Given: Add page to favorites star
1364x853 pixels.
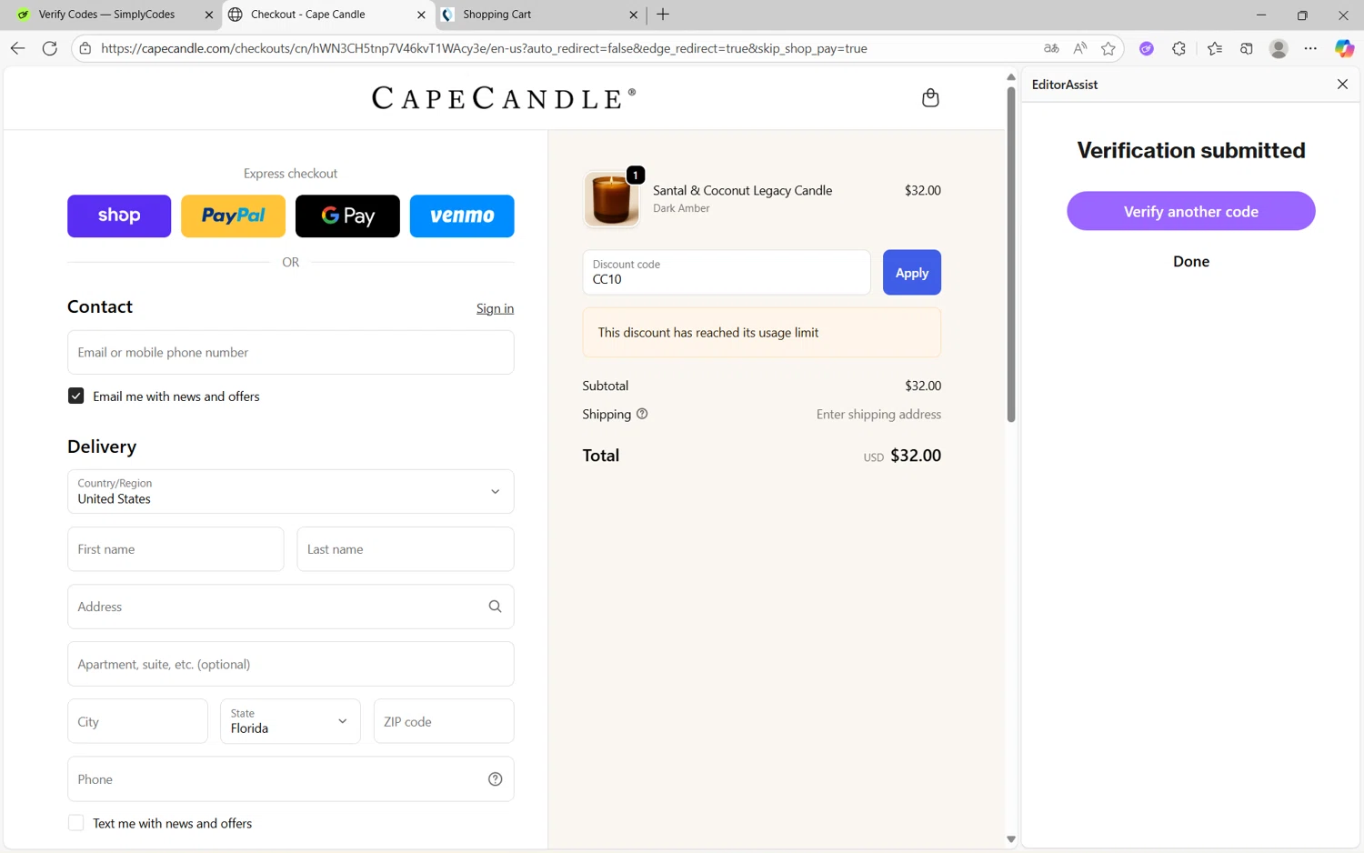Looking at the screenshot, I should click(1108, 48).
